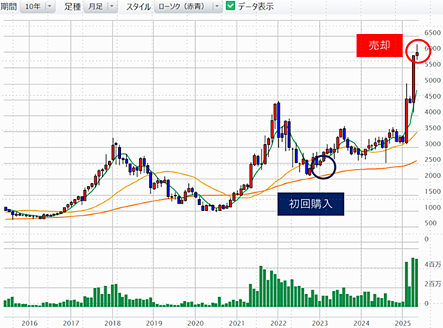Click the 4百万 volume axis label
Viewport: 443px width, 328px height.
click(x=432, y=265)
